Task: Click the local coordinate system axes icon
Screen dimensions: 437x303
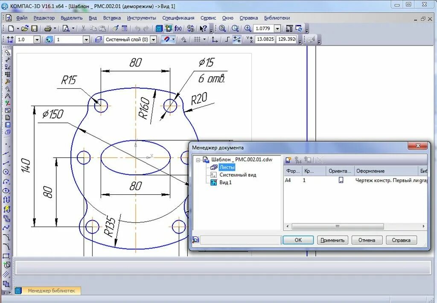Action: point(214,40)
